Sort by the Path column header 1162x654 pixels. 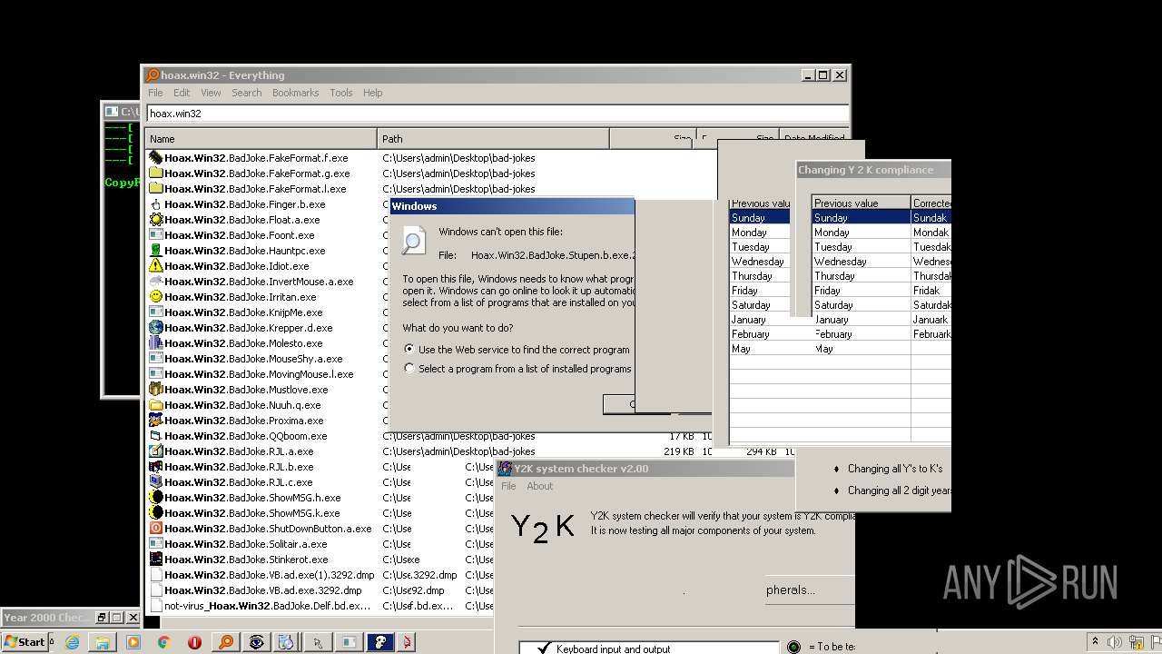coord(494,139)
